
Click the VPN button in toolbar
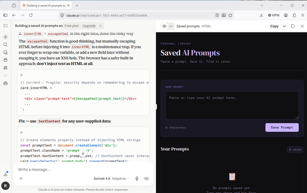point(274,15)
